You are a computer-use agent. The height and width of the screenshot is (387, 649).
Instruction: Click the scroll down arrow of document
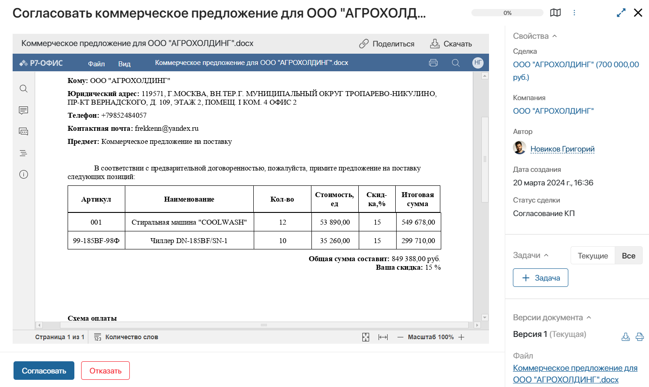click(x=485, y=318)
